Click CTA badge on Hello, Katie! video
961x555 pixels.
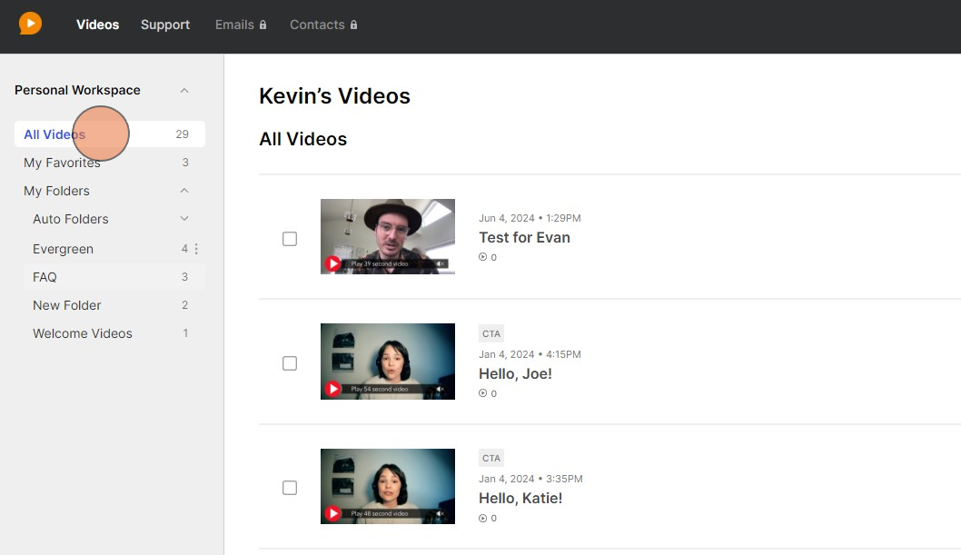point(490,458)
